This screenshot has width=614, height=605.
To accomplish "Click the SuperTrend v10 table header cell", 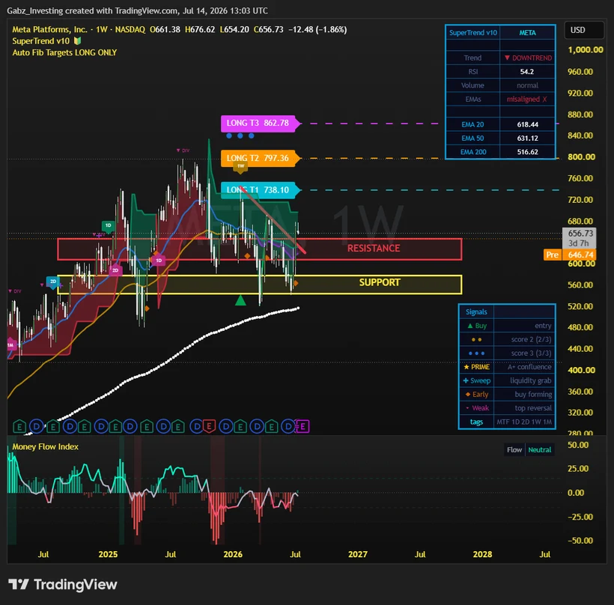I will click(473, 33).
